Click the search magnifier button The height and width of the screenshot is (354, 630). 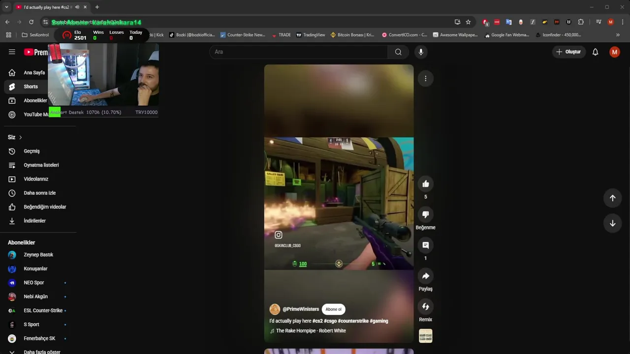(x=398, y=52)
